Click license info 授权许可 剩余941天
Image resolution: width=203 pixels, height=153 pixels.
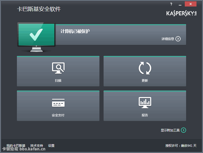(181, 146)
